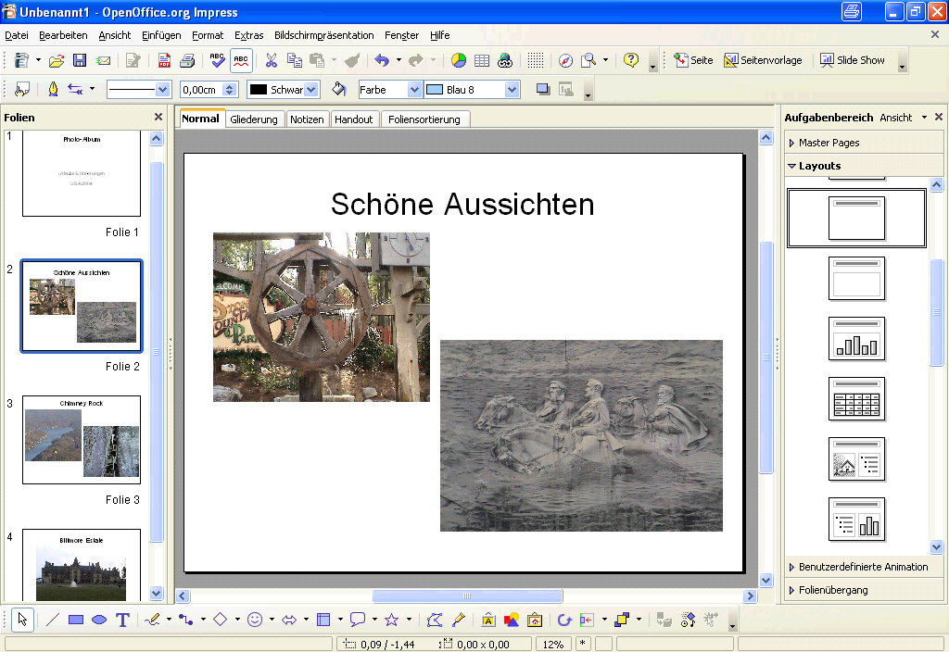Screen dimensions: 949x652
Task: Switch to the Foliensortierung tab
Action: click(424, 119)
